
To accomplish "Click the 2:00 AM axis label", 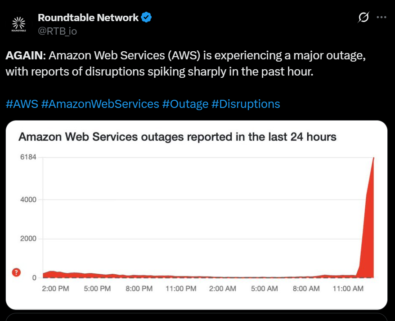I will point(223,289).
